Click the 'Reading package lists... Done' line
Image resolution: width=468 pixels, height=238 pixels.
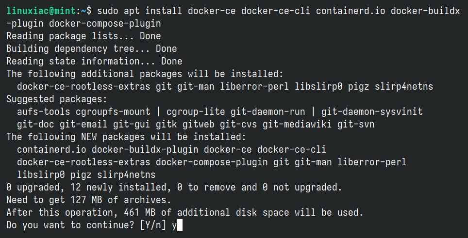pyautogui.click(x=84, y=36)
